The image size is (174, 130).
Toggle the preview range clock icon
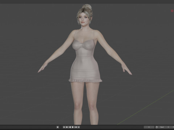click(x=157, y=127)
